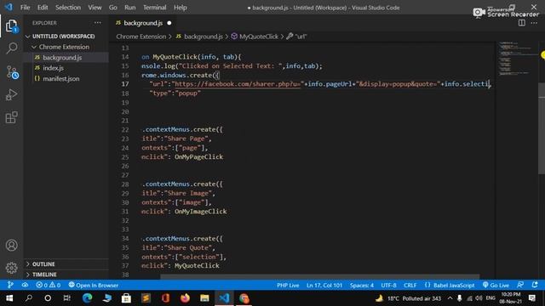
Task: Click Open In Browser in status bar
Action: click(94, 285)
